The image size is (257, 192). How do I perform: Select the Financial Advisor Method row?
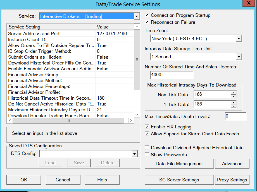[70, 81]
